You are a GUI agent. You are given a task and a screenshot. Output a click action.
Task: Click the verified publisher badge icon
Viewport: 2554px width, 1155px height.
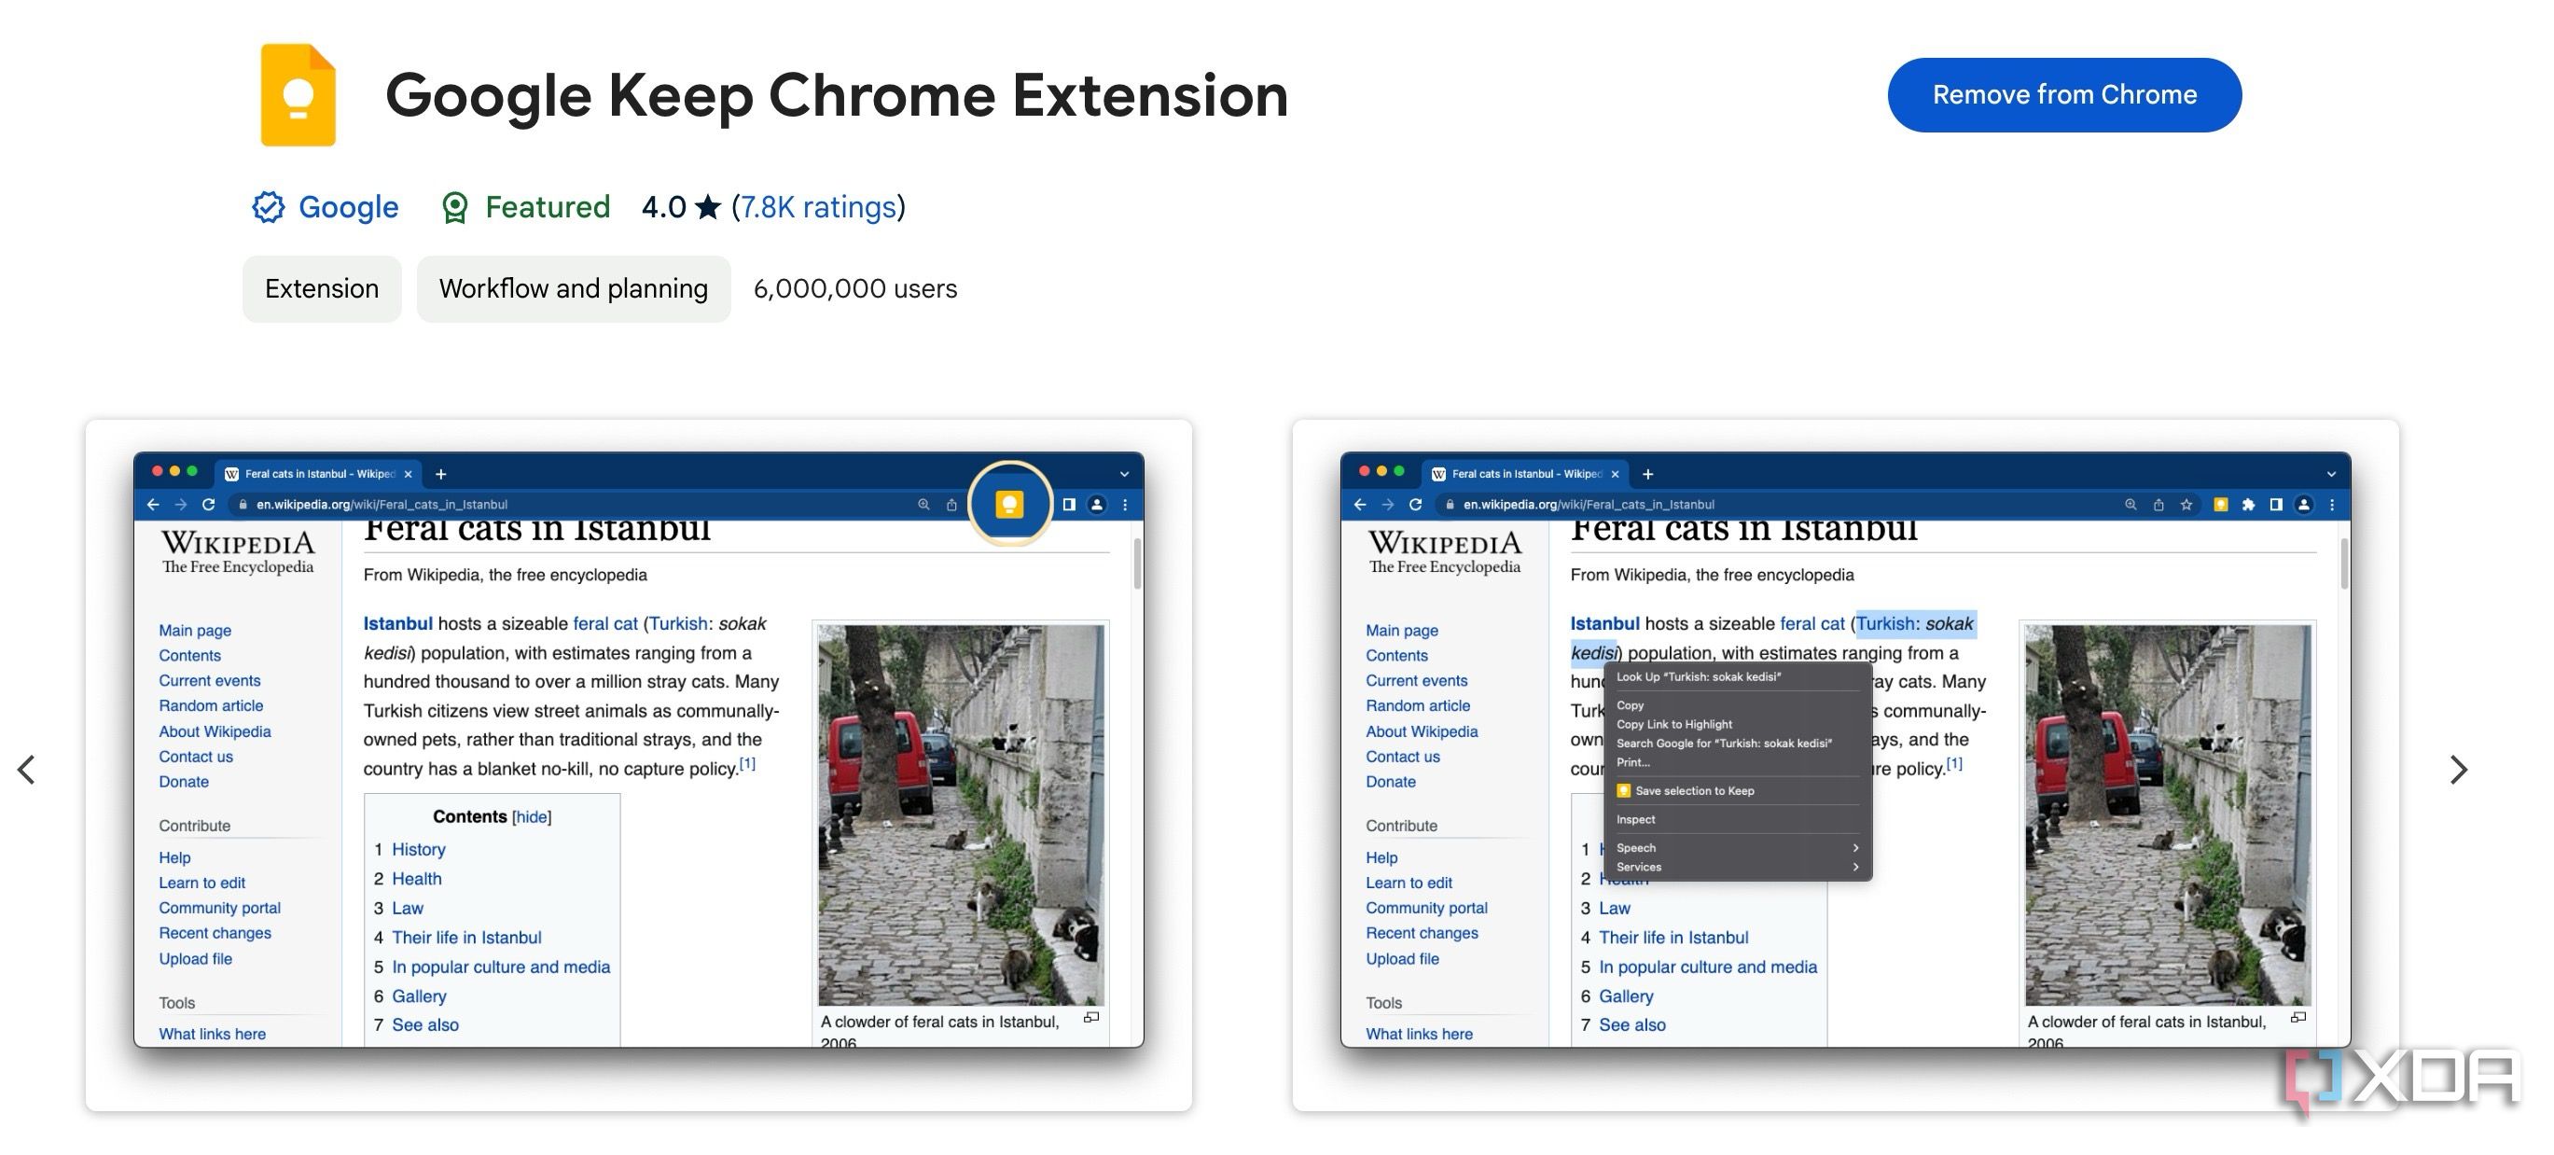click(268, 207)
